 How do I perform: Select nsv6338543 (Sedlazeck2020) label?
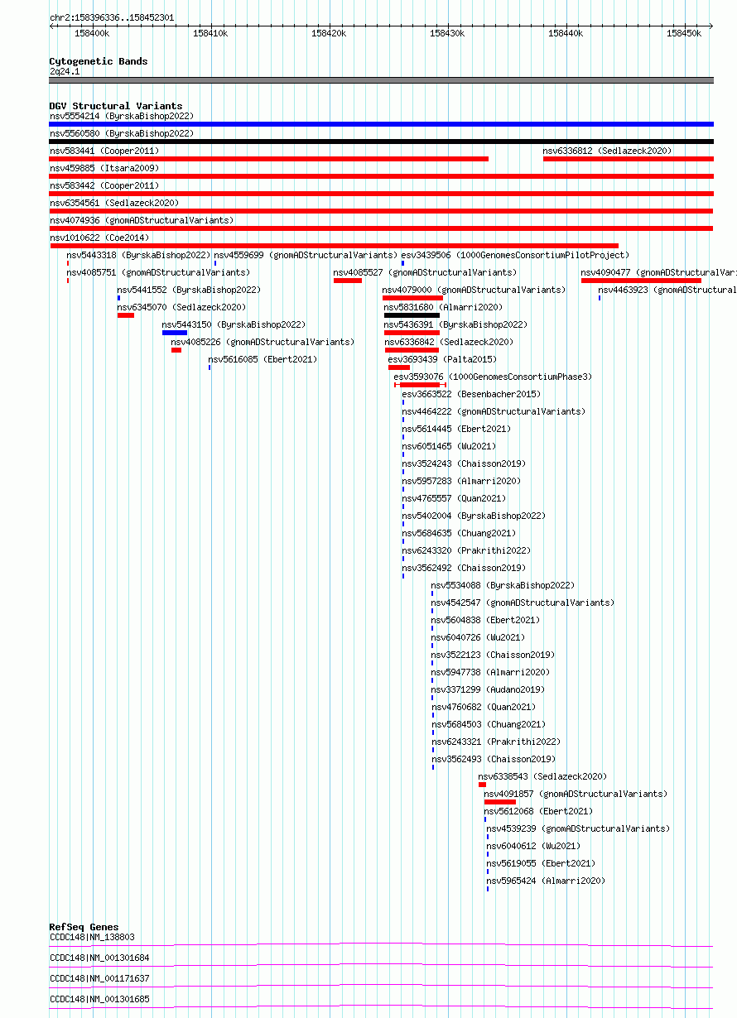(x=542, y=777)
